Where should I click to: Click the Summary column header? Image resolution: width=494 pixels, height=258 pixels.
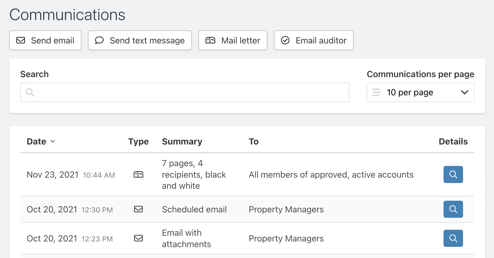coord(182,141)
